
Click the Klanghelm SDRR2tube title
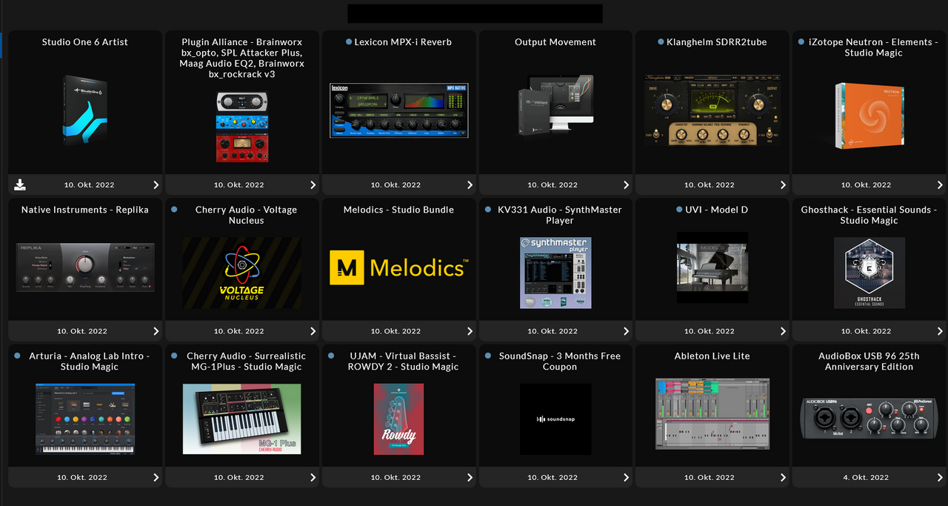(x=717, y=42)
